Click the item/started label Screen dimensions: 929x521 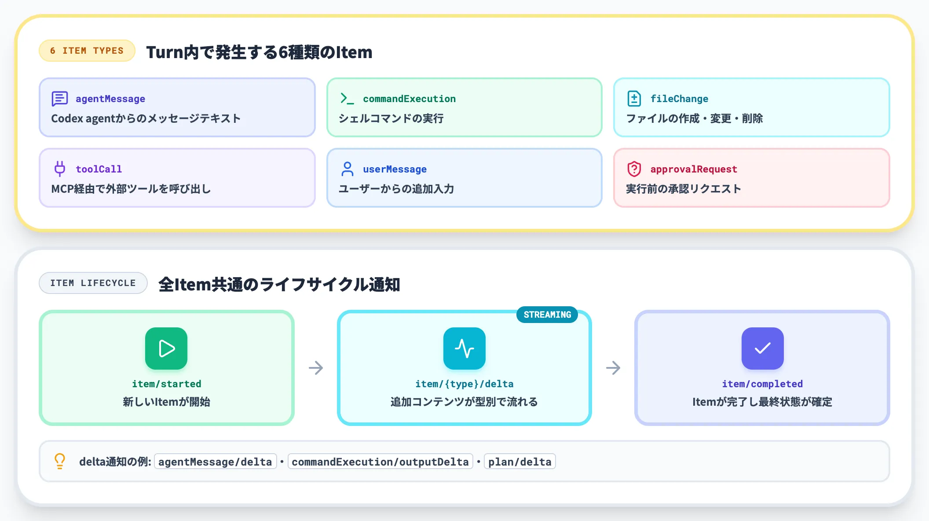tap(167, 384)
